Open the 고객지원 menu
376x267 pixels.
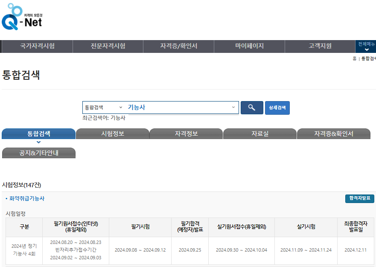(x=320, y=46)
